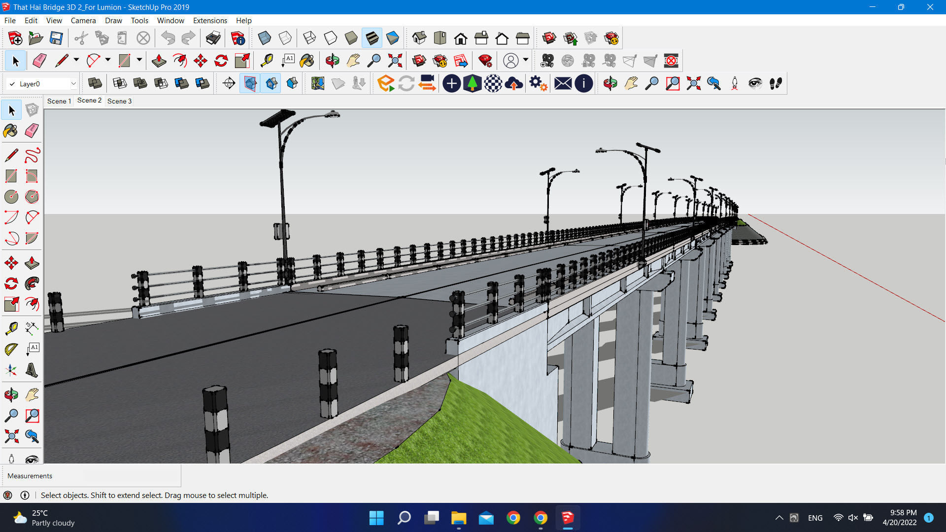Open the clock showing 9:58 PM
Viewport: 946px width, 532px height.
[900, 518]
